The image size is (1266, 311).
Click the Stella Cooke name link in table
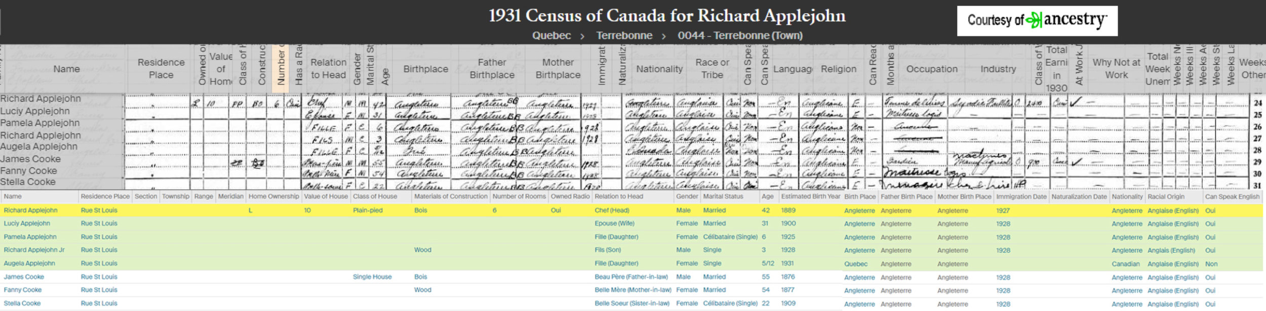pyautogui.click(x=22, y=303)
